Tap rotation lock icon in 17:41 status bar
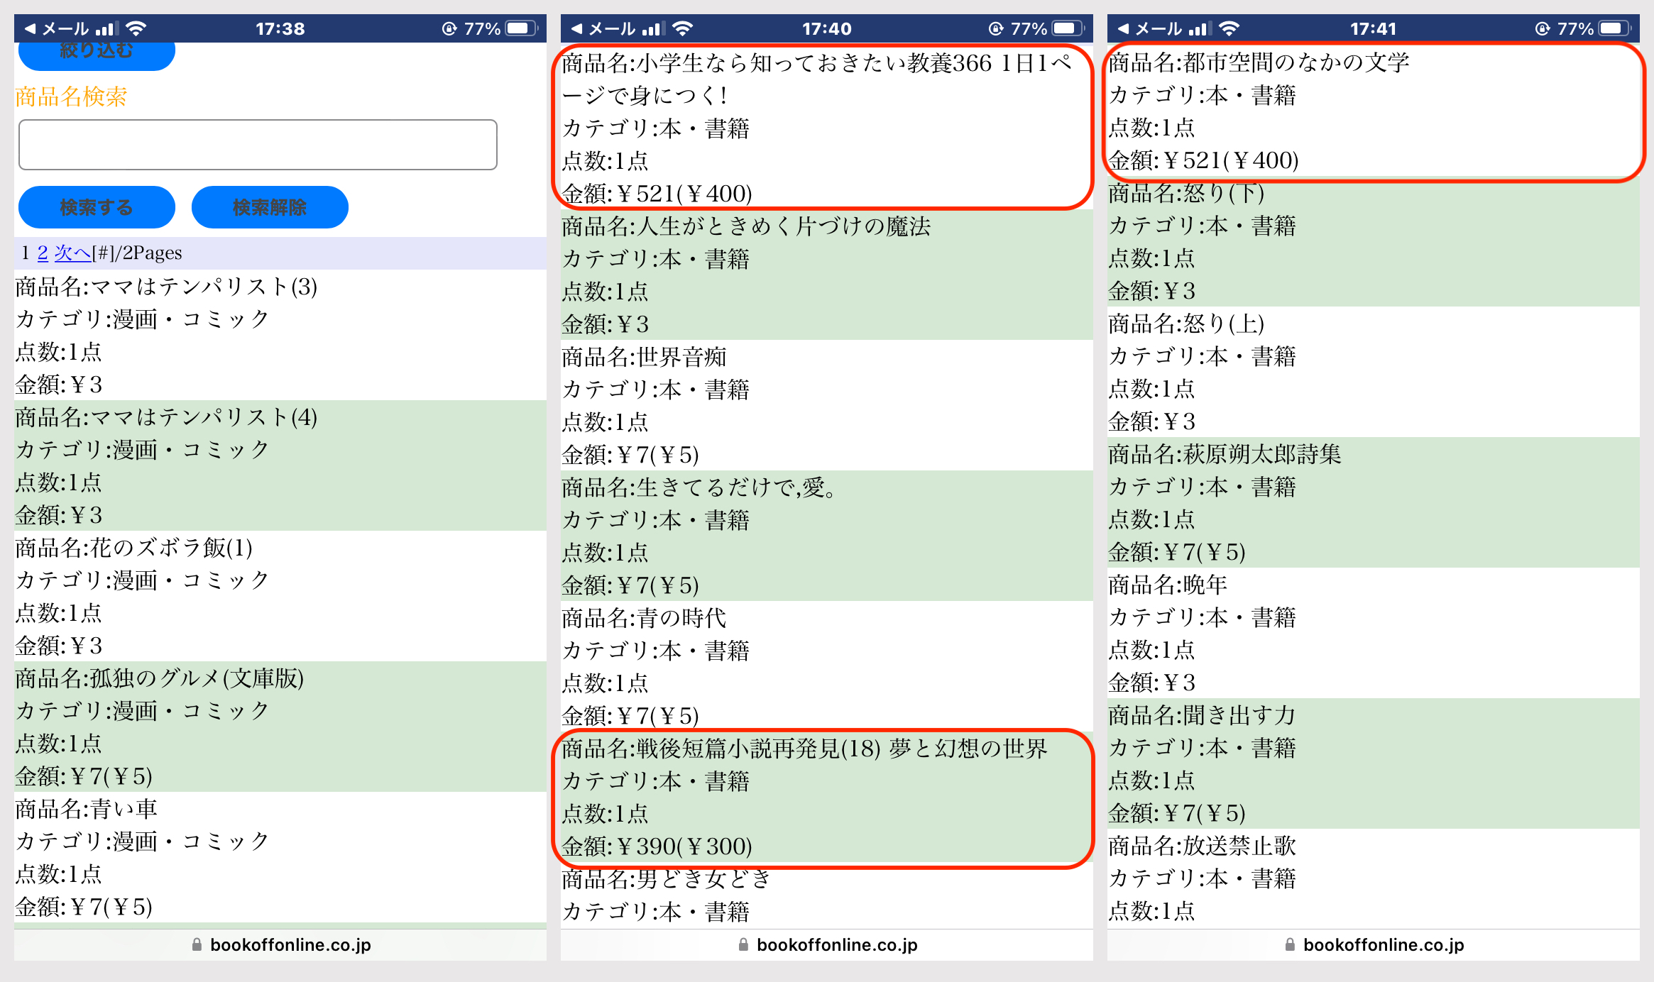Image resolution: width=1654 pixels, height=982 pixels. (x=1543, y=29)
